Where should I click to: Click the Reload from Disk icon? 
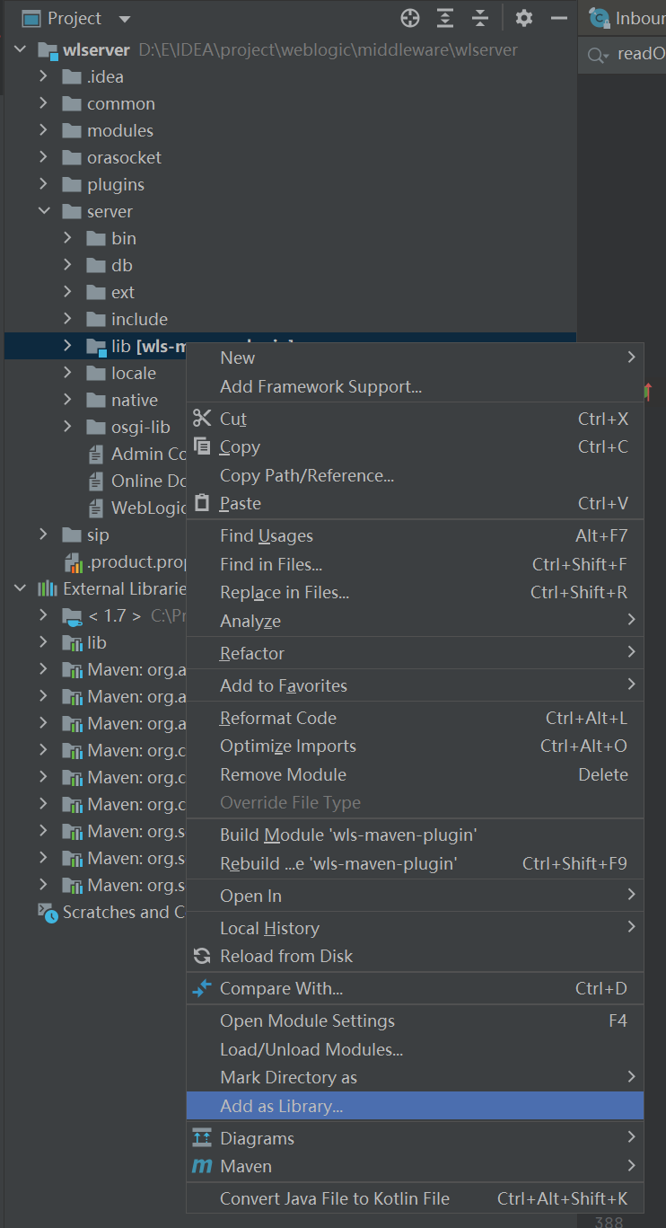(202, 956)
